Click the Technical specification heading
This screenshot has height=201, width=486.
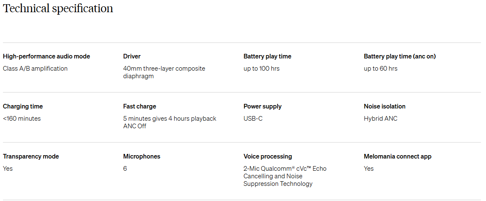[58, 8]
